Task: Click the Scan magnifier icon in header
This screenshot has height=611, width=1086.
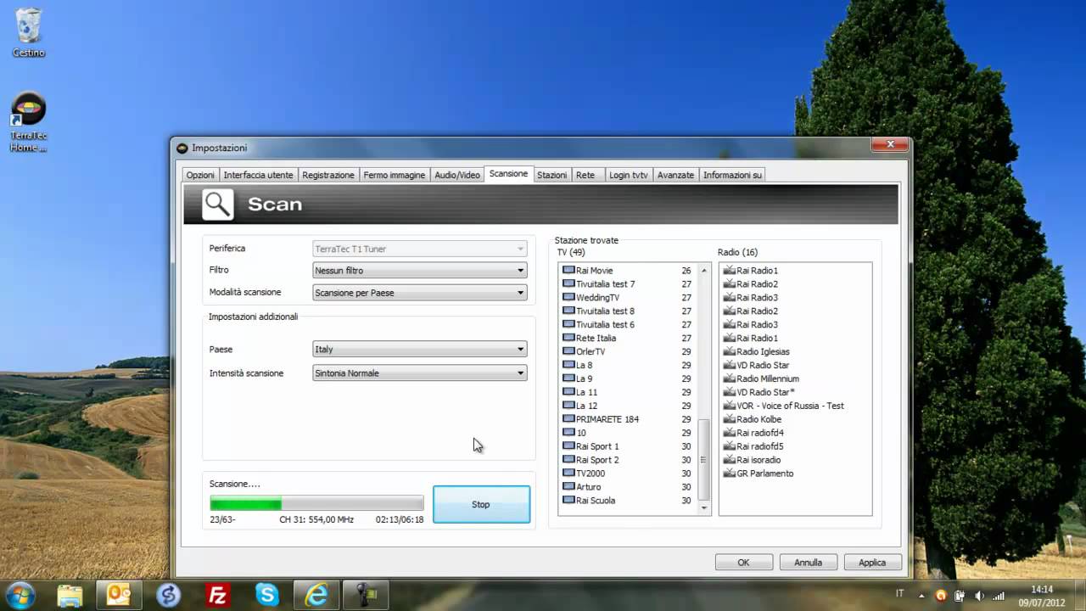Action: 218,205
